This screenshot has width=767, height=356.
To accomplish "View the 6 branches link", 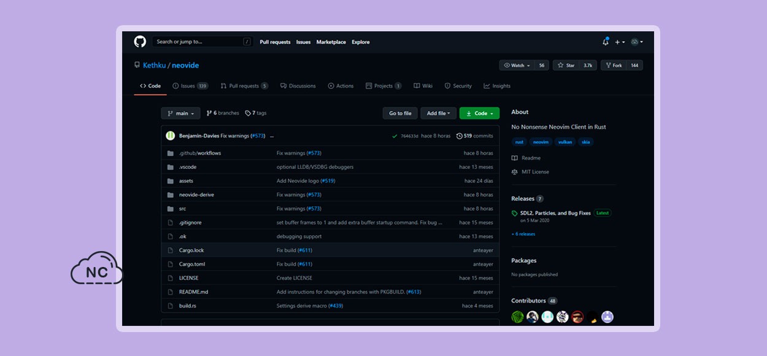I will click(223, 113).
